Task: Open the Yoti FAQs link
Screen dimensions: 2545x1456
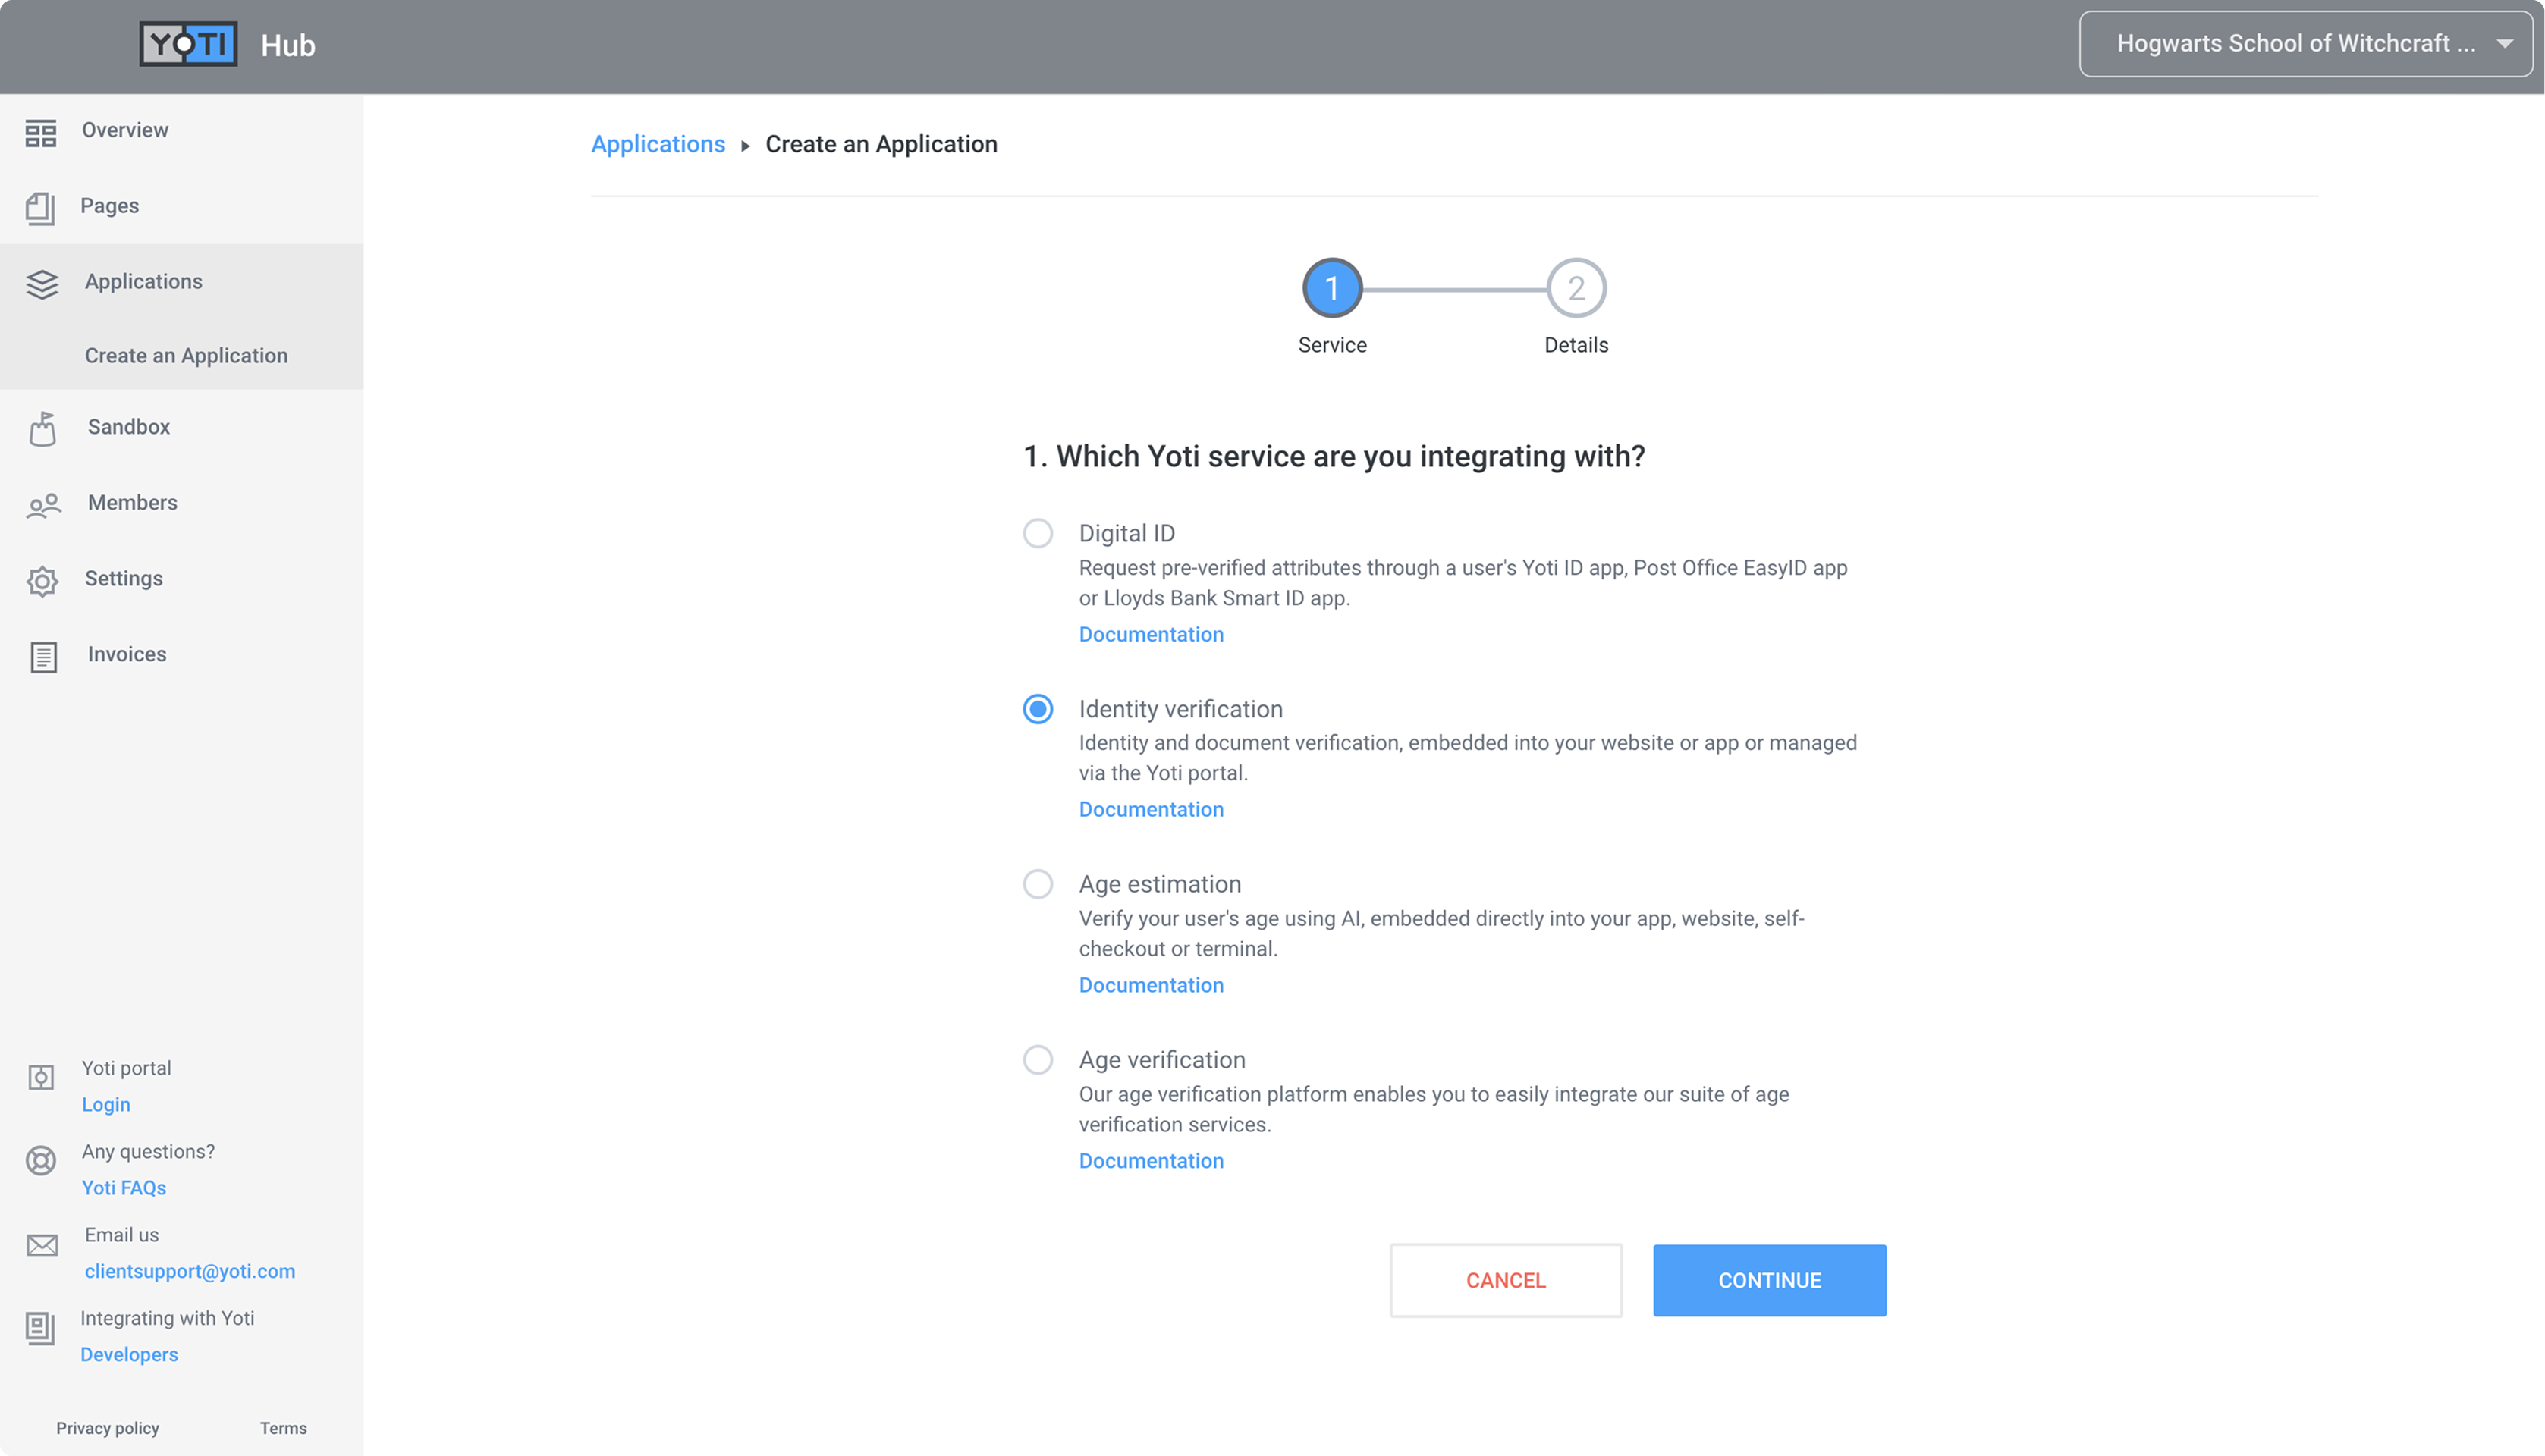Action: tap(124, 1188)
